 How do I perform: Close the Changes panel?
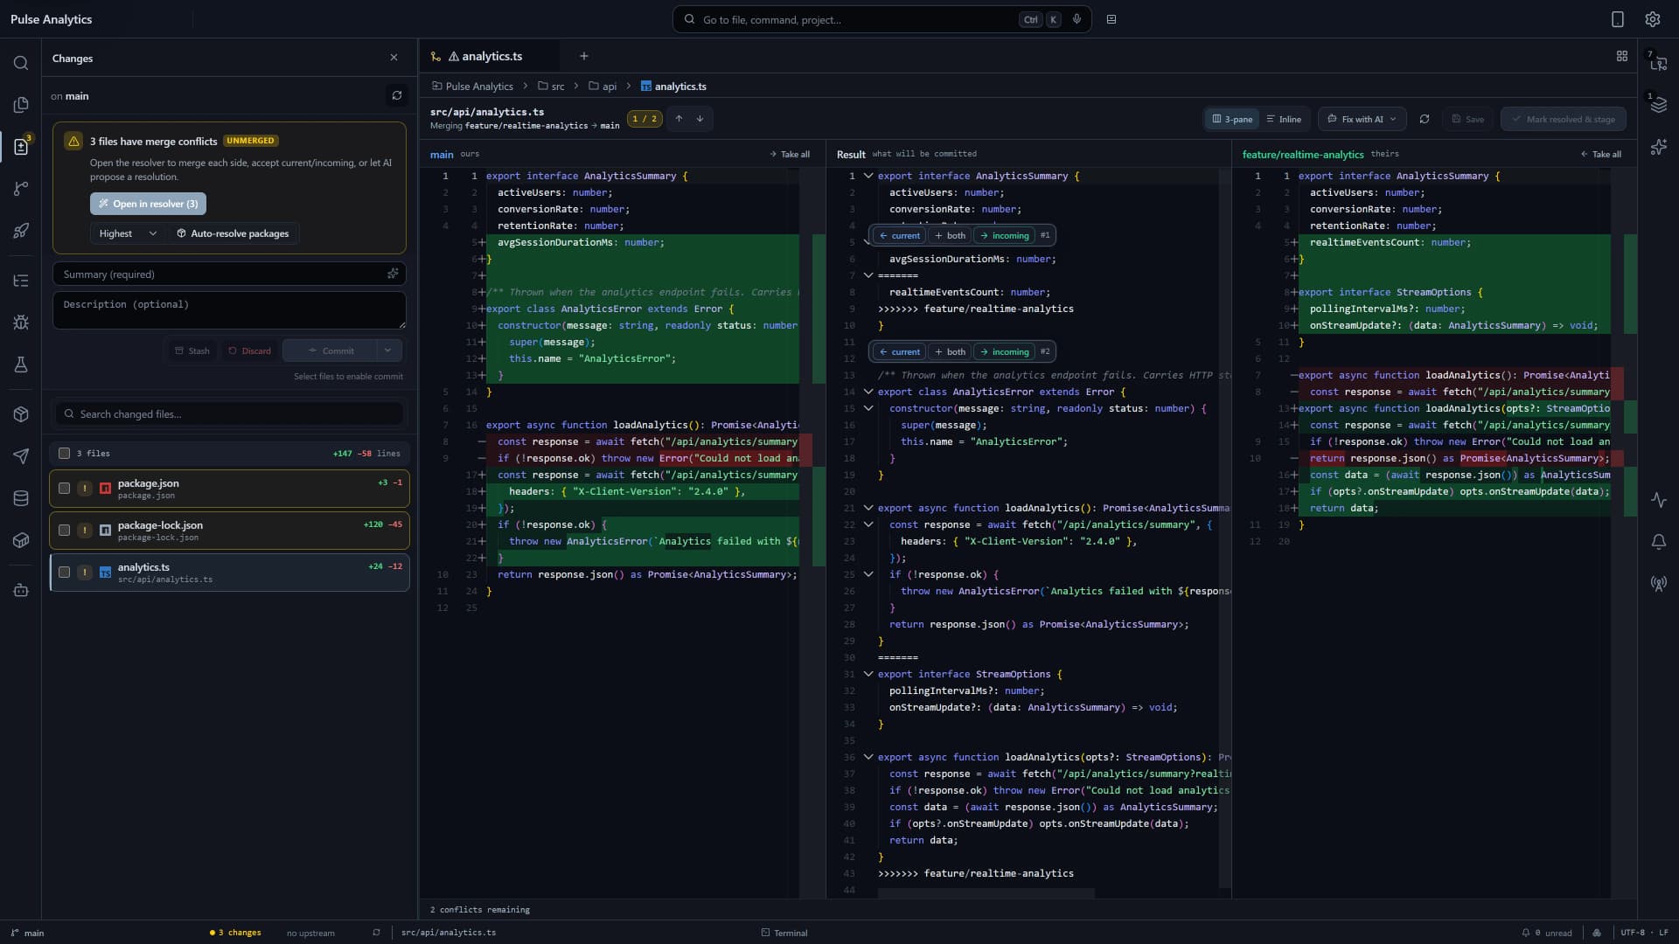coord(394,58)
